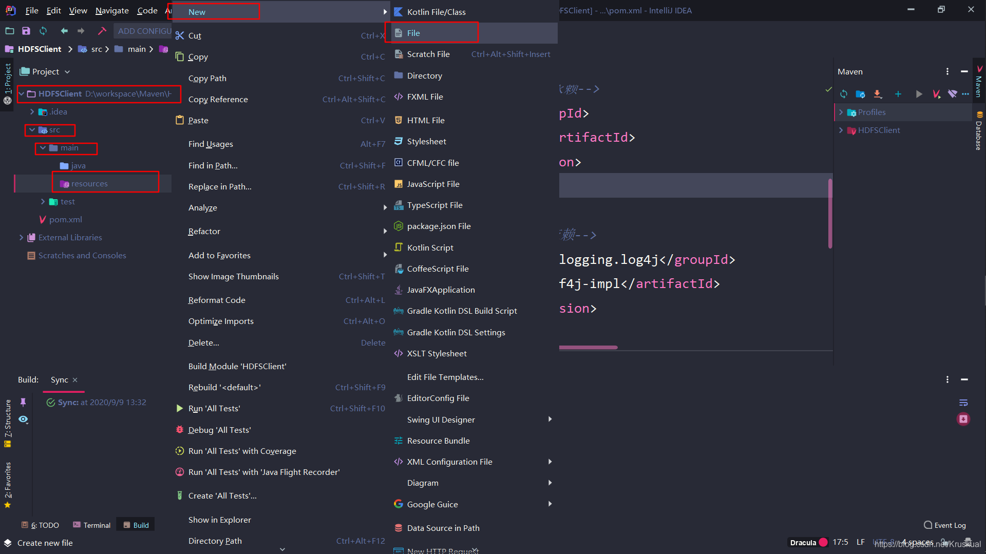Minimize the Maven panel
Image resolution: width=986 pixels, height=554 pixels.
coord(964,71)
